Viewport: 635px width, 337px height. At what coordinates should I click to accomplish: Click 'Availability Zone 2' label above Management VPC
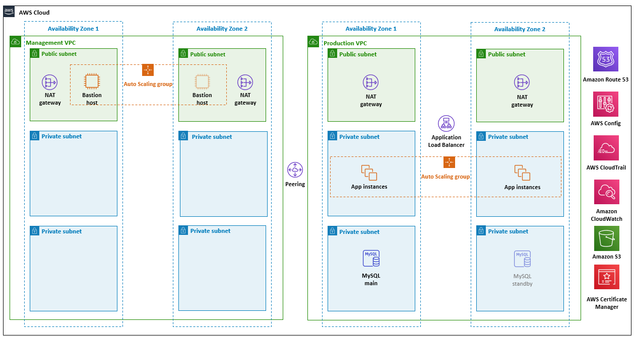(222, 29)
